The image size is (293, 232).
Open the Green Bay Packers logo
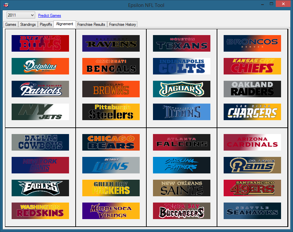click(x=111, y=188)
